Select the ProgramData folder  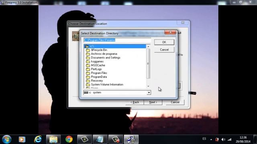click(x=99, y=77)
